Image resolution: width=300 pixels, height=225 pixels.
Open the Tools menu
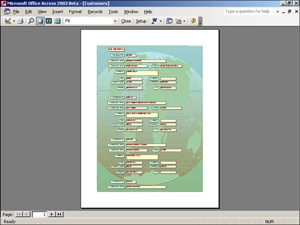[113, 12]
